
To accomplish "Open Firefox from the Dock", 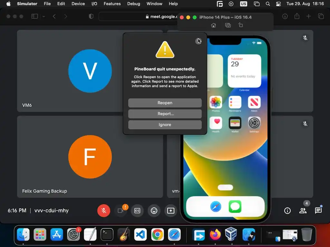I will tap(215, 234).
